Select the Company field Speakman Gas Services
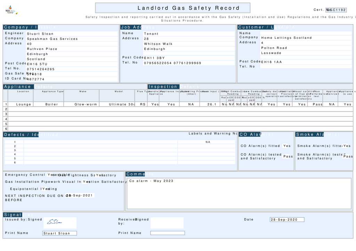The height and width of the screenshot is (251, 356). [x=72, y=39]
